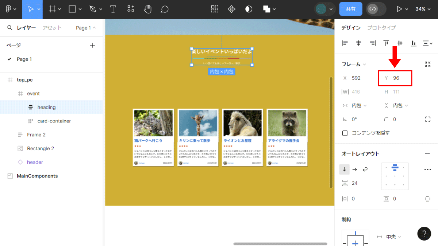Screen dimensions: 438x246
Task: Align selection to horizontal centers
Action: click(358, 43)
